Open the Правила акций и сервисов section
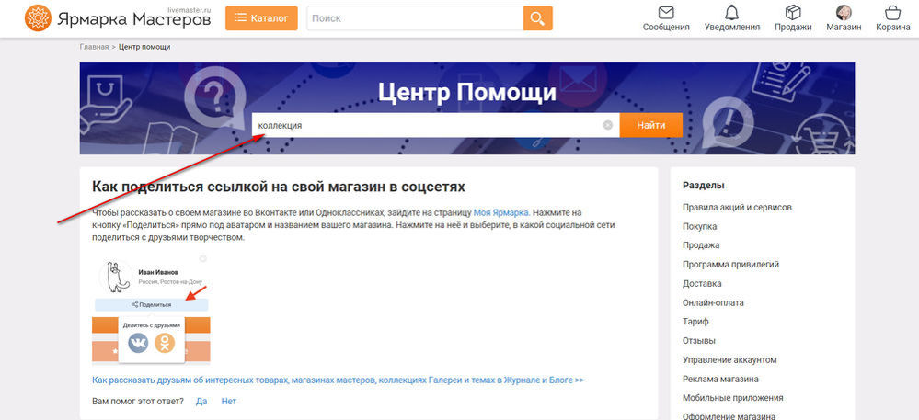The image size is (919, 420). click(x=737, y=207)
